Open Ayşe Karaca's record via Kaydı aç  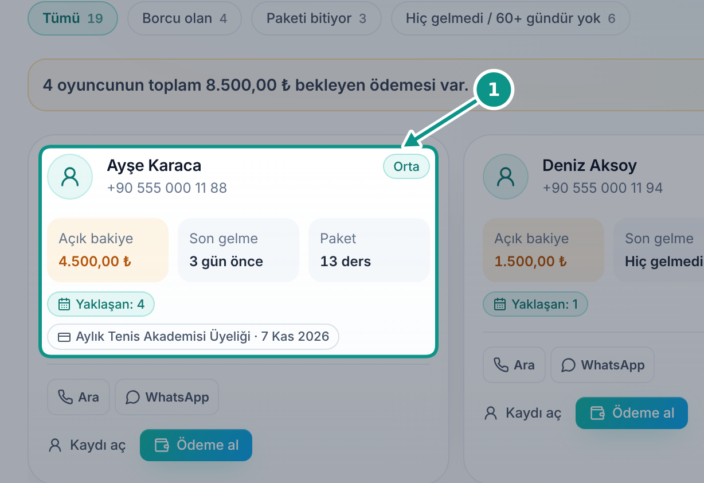coord(87,445)
